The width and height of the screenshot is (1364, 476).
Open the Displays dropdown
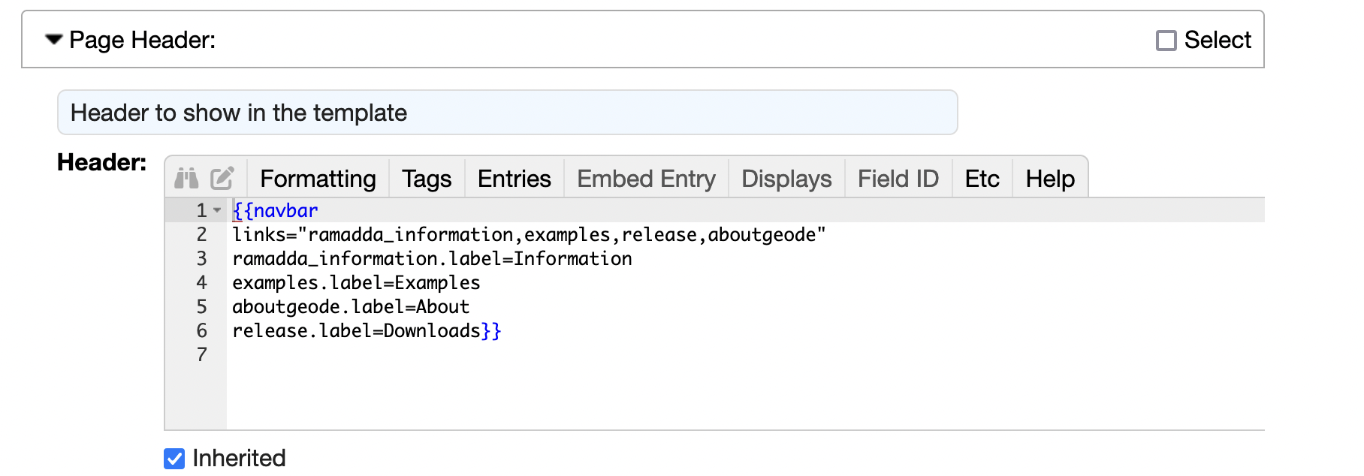pyautogui.click(x=786, y=179)
